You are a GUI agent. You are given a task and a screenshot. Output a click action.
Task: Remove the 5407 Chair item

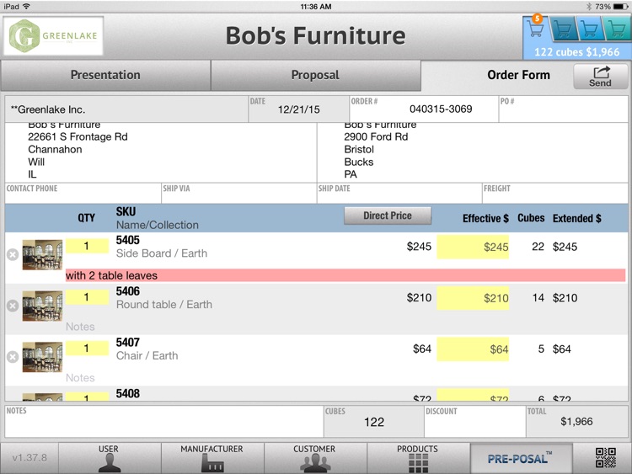point(13,357)
